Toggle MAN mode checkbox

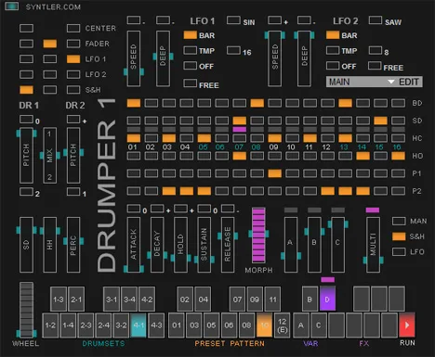tap(399, 221)
